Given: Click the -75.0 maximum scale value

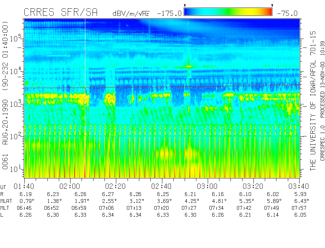Looking at the screenshot, I should [x=288, y=13].
